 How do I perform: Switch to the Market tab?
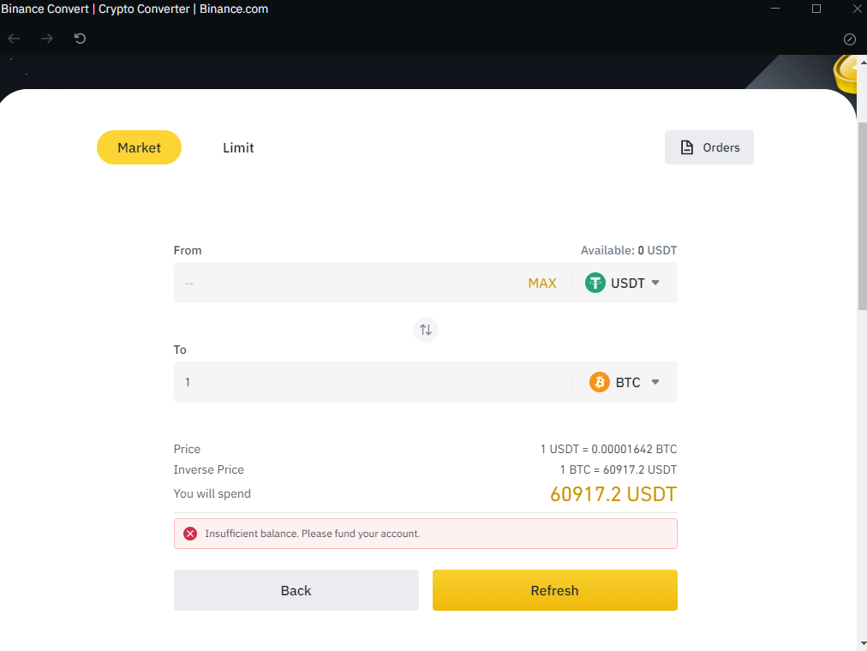tap(140, 147)
